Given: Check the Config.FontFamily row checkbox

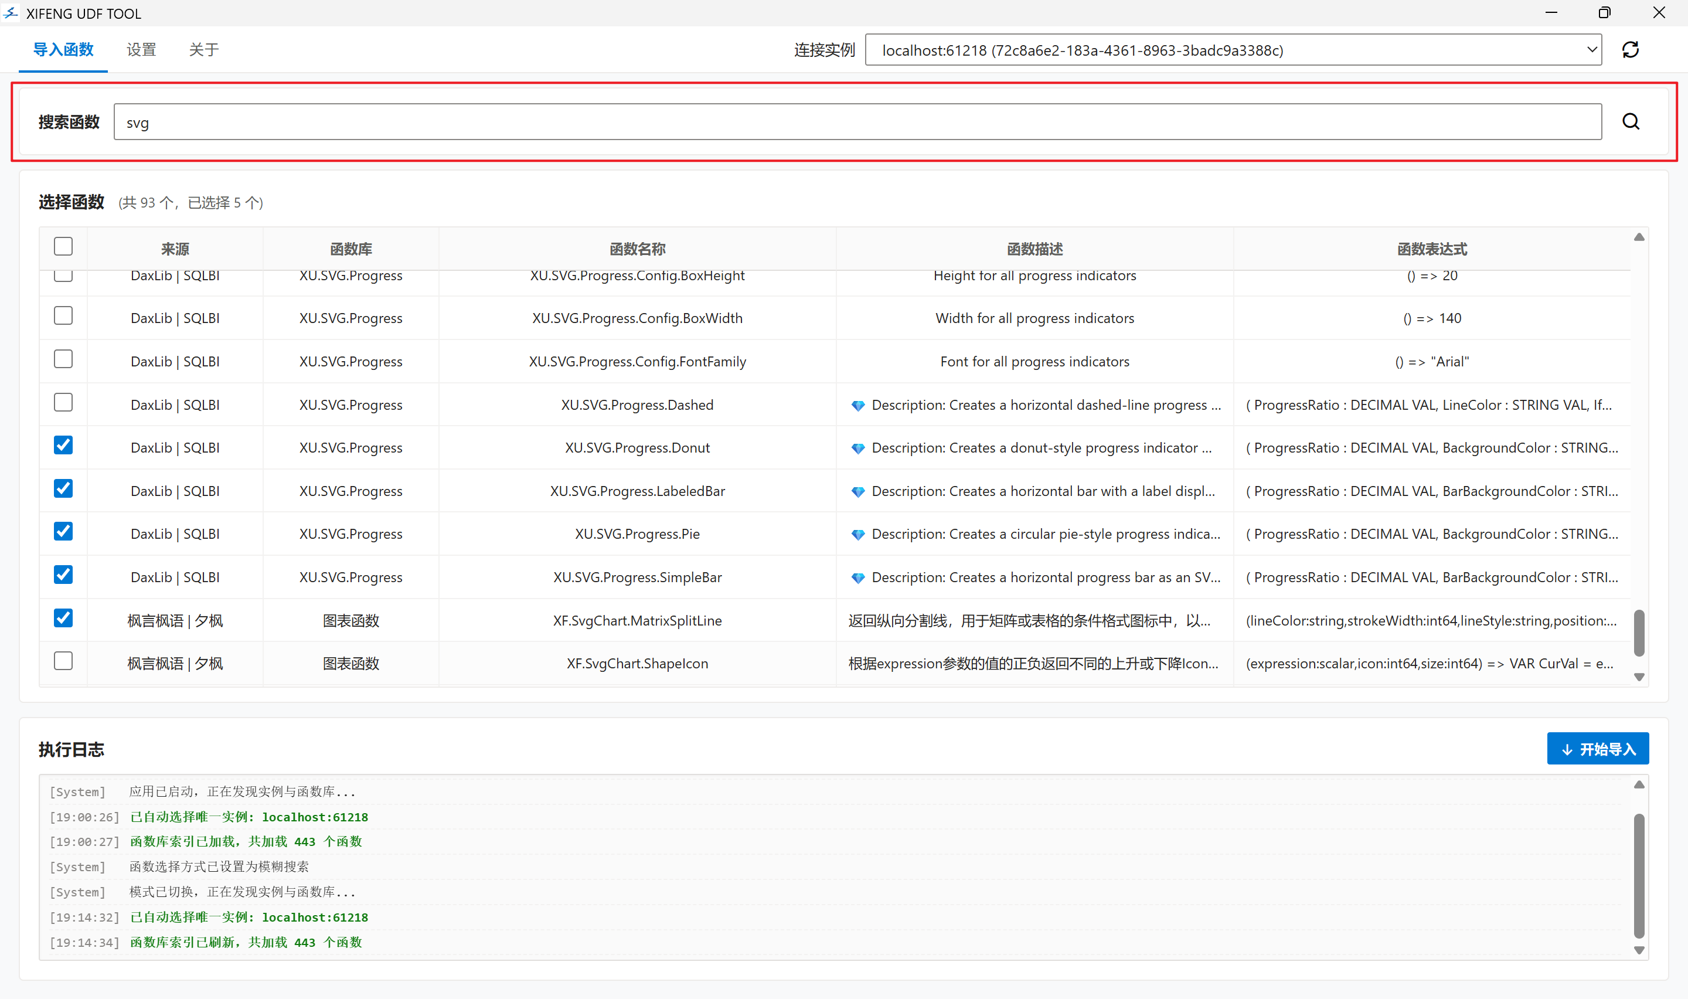Looking at the screenshot, I should pyautogui.click(x=63, y=359).
